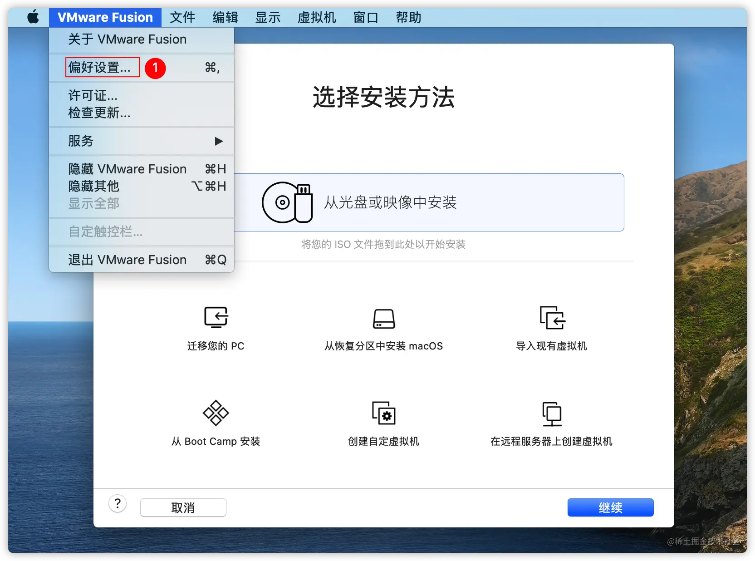Open the VMware Fusion menu bar item

coord(105,18)
